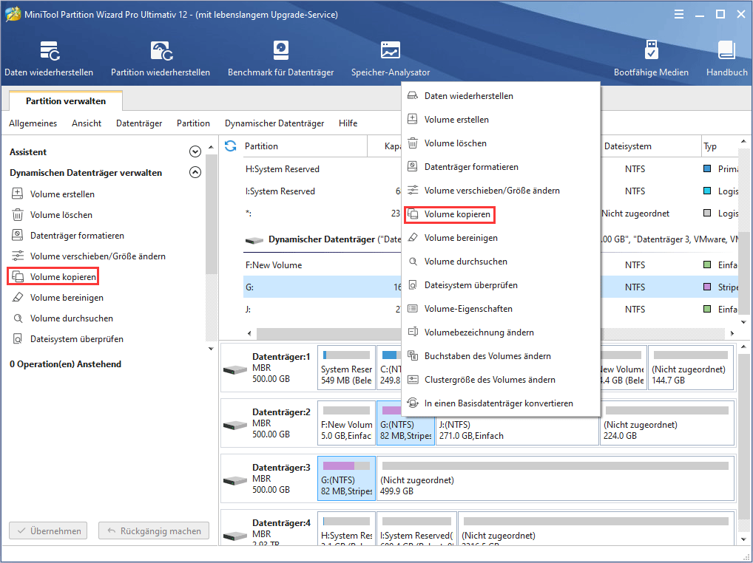Open Volume-Eigenschaften from context menu
Viewport: 753px width, 563px height.
(501, 309)
